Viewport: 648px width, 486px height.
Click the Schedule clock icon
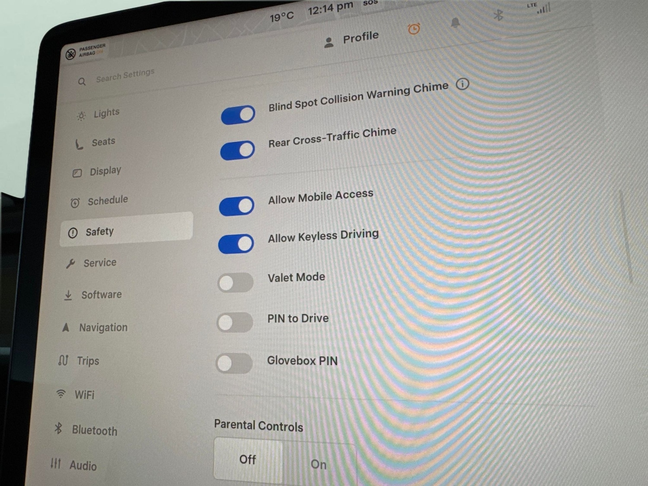75,203
